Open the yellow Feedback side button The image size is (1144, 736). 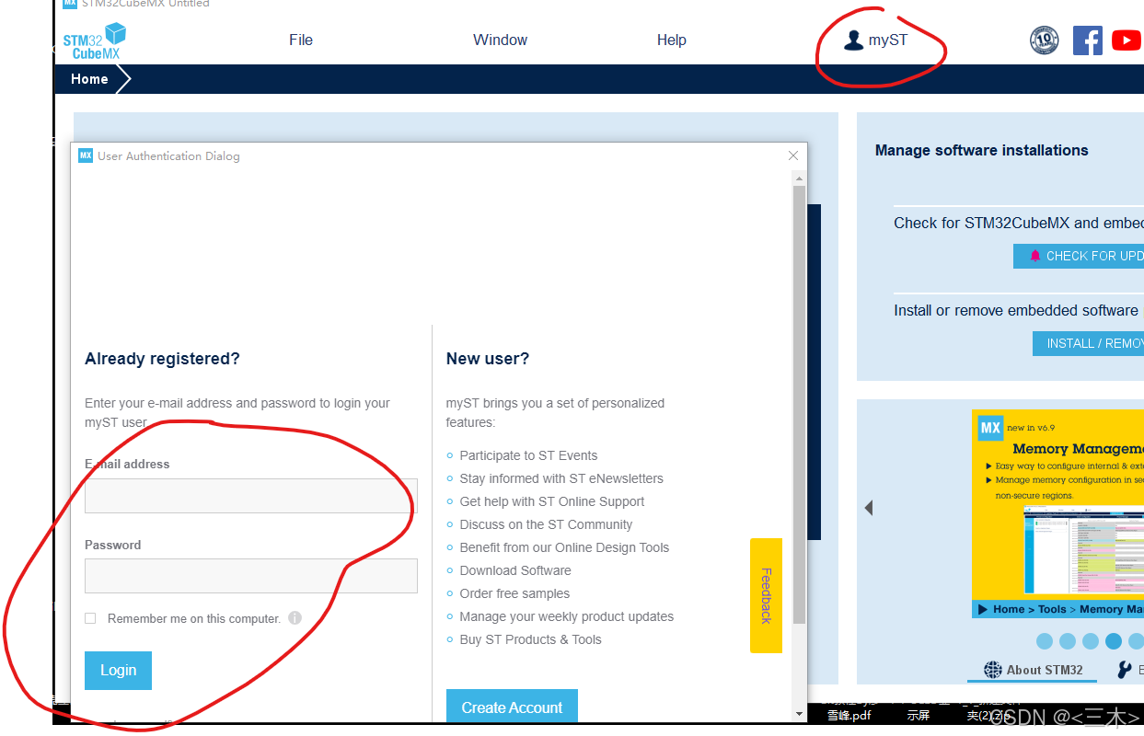click(766, 595)
